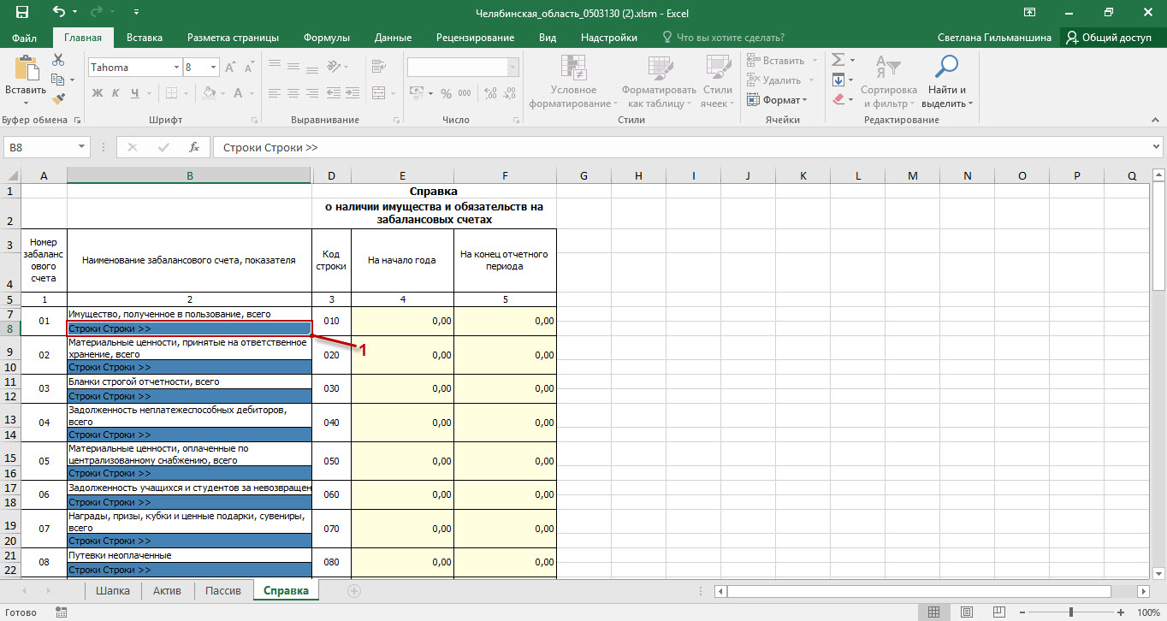Click the Что вы хотите сделать search box
The width and height of the screenshot is (1167, 621).
point(724,38)
